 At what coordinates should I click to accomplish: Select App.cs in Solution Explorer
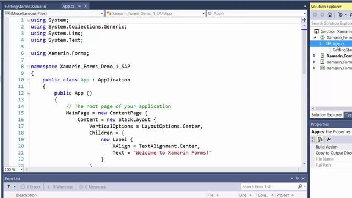click(x=338, y=43)
